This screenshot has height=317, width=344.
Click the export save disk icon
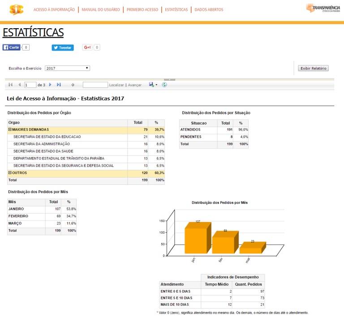tap(151, 85)
